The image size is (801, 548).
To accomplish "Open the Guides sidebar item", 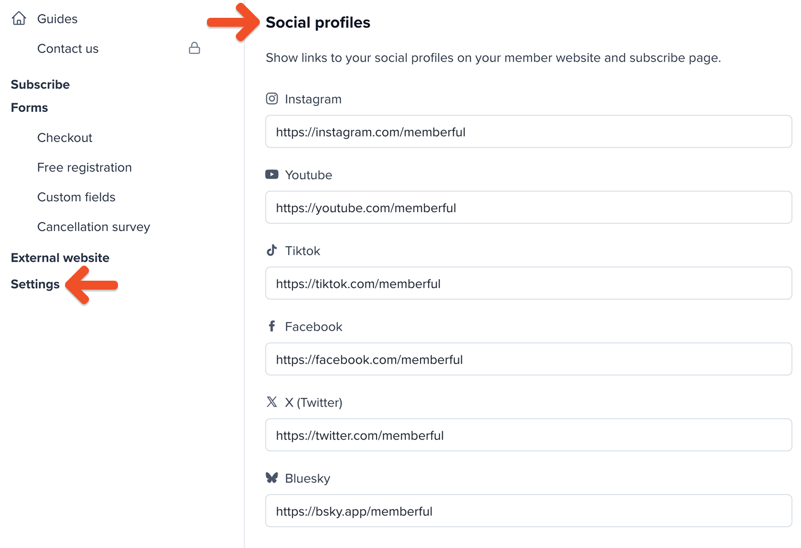I will [57, 19].
